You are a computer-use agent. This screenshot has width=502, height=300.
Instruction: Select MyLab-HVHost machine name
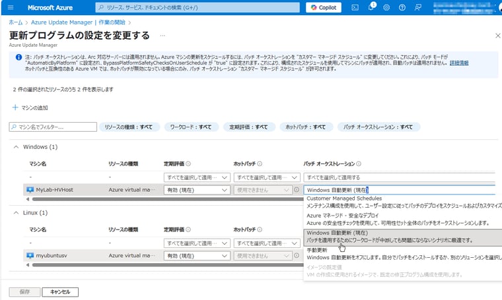(x=54, y=190)
